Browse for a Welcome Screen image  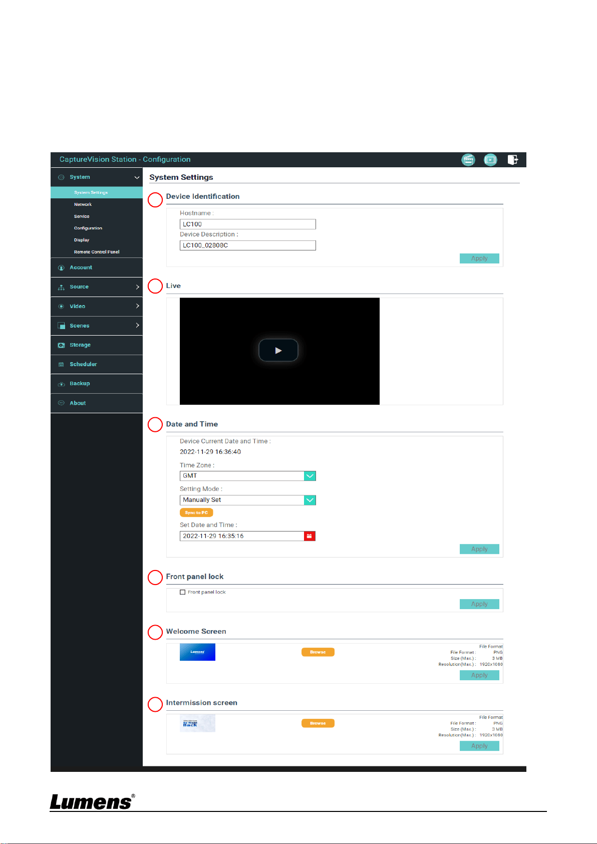[318, 652]
